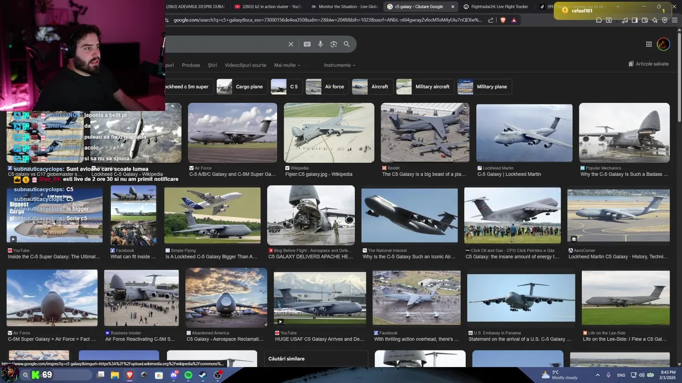Switch to Videoclipuri scurte search tab

245,65
